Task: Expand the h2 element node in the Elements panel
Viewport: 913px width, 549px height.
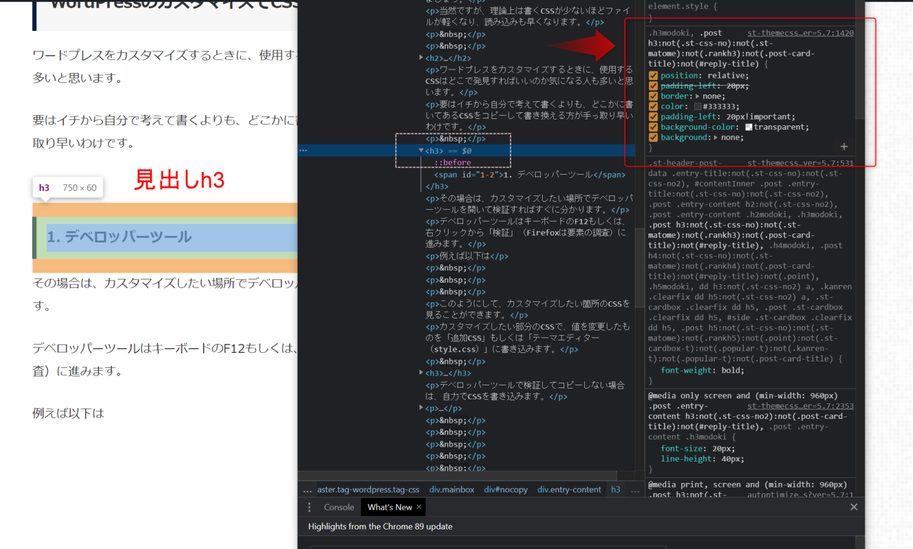Action: 420,58
